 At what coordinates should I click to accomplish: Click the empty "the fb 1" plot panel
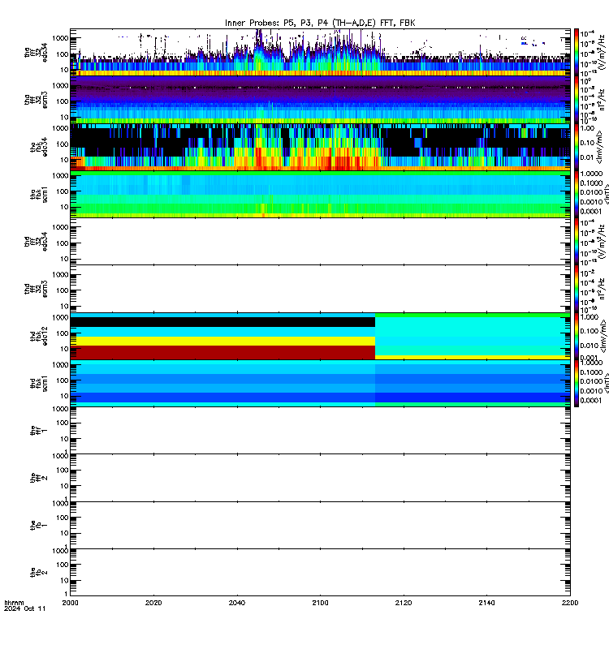tap(320, 525)
